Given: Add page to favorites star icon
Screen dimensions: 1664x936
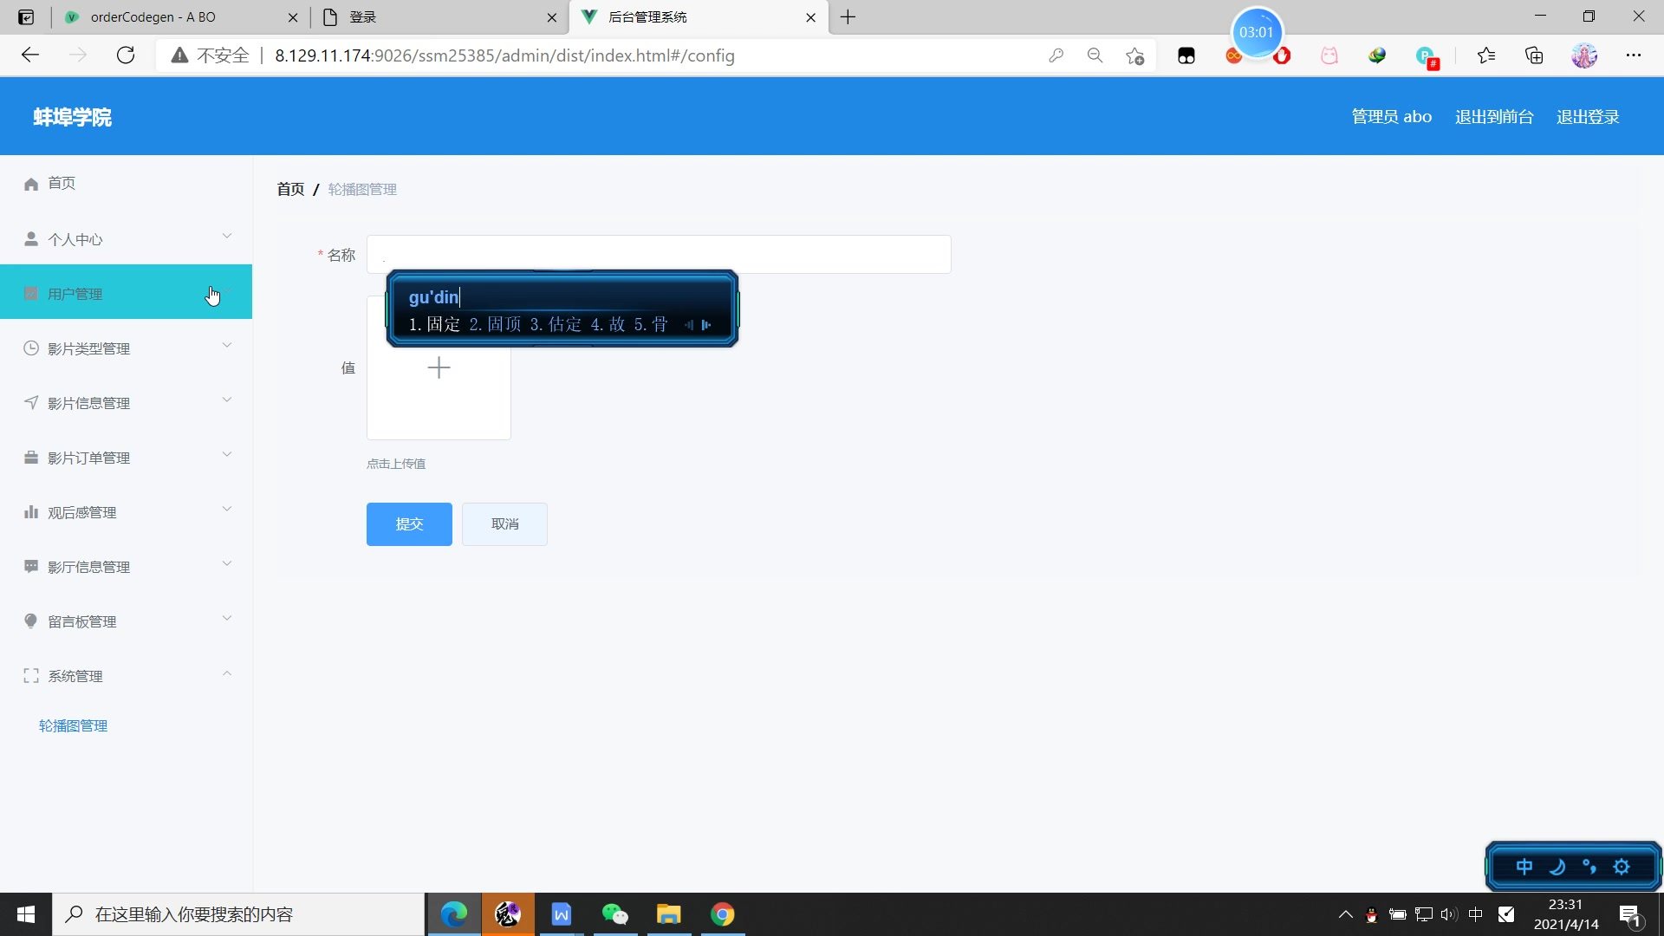Looking at the screenshot, I should pos(1134,55).
